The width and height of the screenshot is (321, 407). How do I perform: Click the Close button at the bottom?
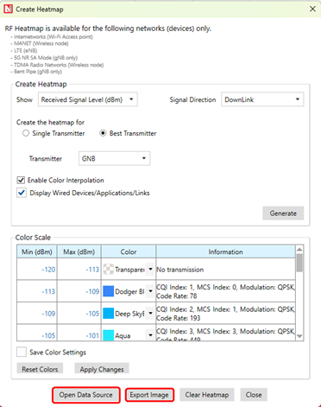click(254, 395)
